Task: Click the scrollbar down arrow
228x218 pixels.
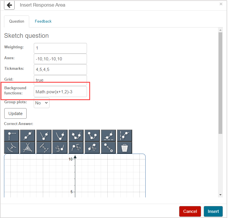Action: tap(220, 195)
